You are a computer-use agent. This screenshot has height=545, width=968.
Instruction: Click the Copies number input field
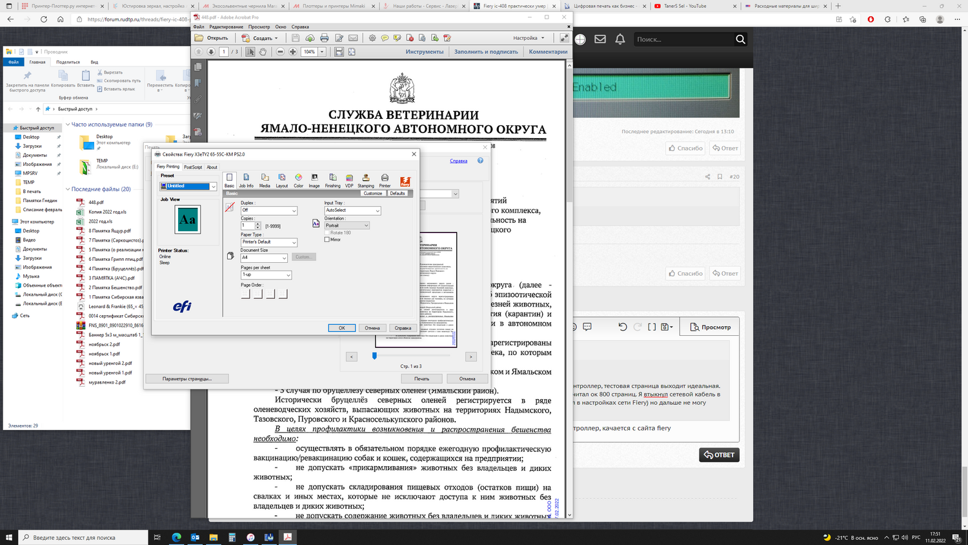coord(248,226)
